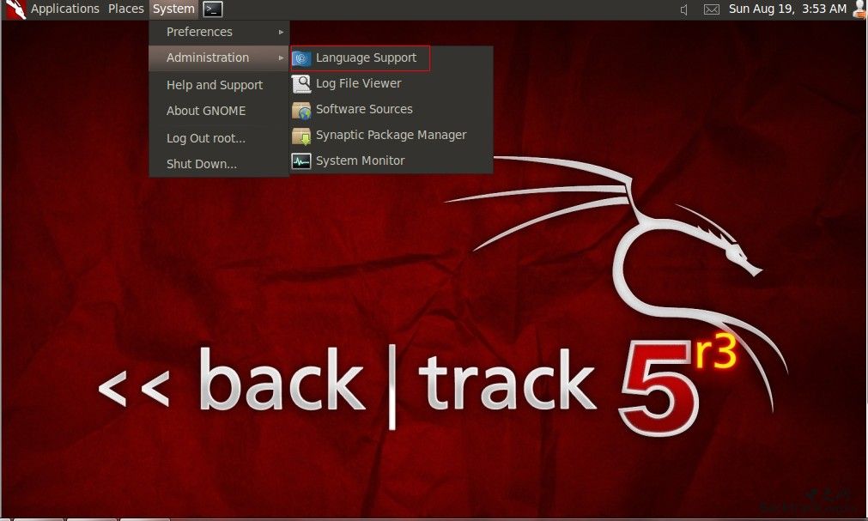Open the Places menu
This screenshot has width=868, height=521.
tap(125, 9)
